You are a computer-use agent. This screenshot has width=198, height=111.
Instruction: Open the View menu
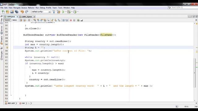[x=11, y=8]
